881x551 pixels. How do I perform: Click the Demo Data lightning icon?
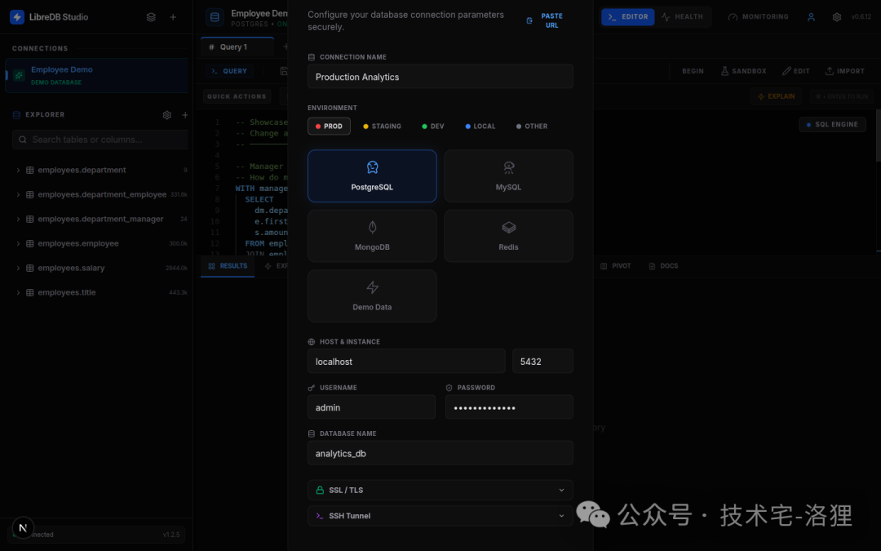(x=372, y=287)
